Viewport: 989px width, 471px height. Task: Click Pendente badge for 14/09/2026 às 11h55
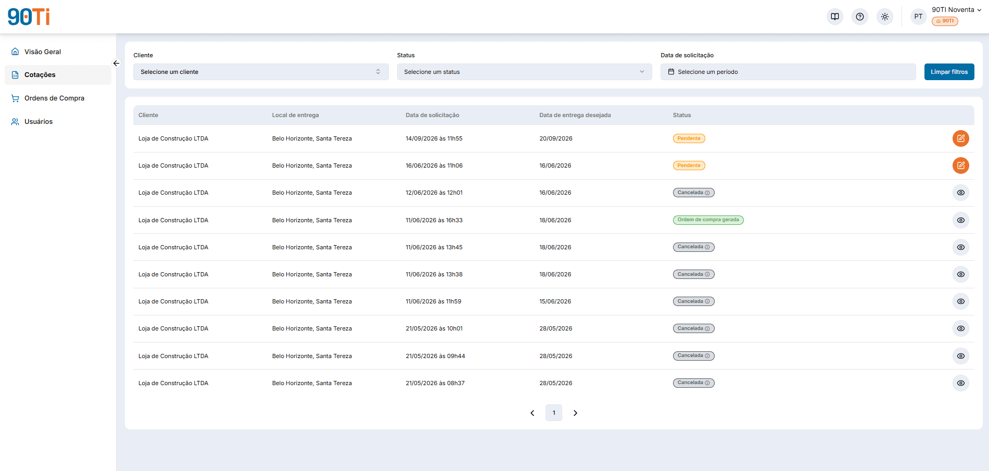[x=689, y=138]
